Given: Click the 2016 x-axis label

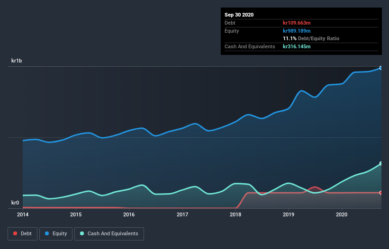Looking at the screenshot, I should [x=129, y=214].
